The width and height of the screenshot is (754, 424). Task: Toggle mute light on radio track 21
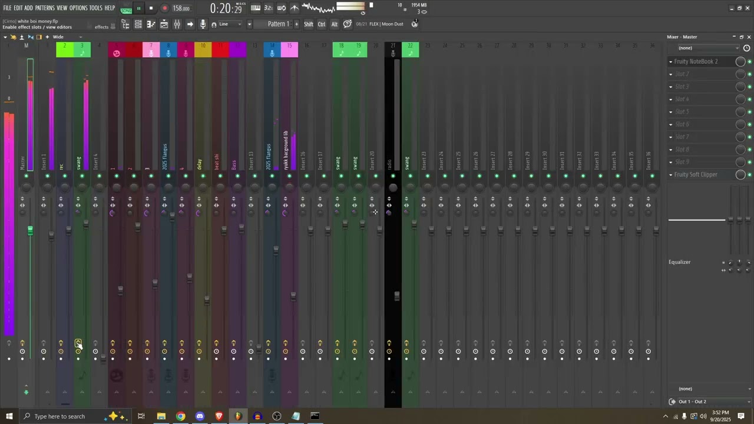(393, 176)
